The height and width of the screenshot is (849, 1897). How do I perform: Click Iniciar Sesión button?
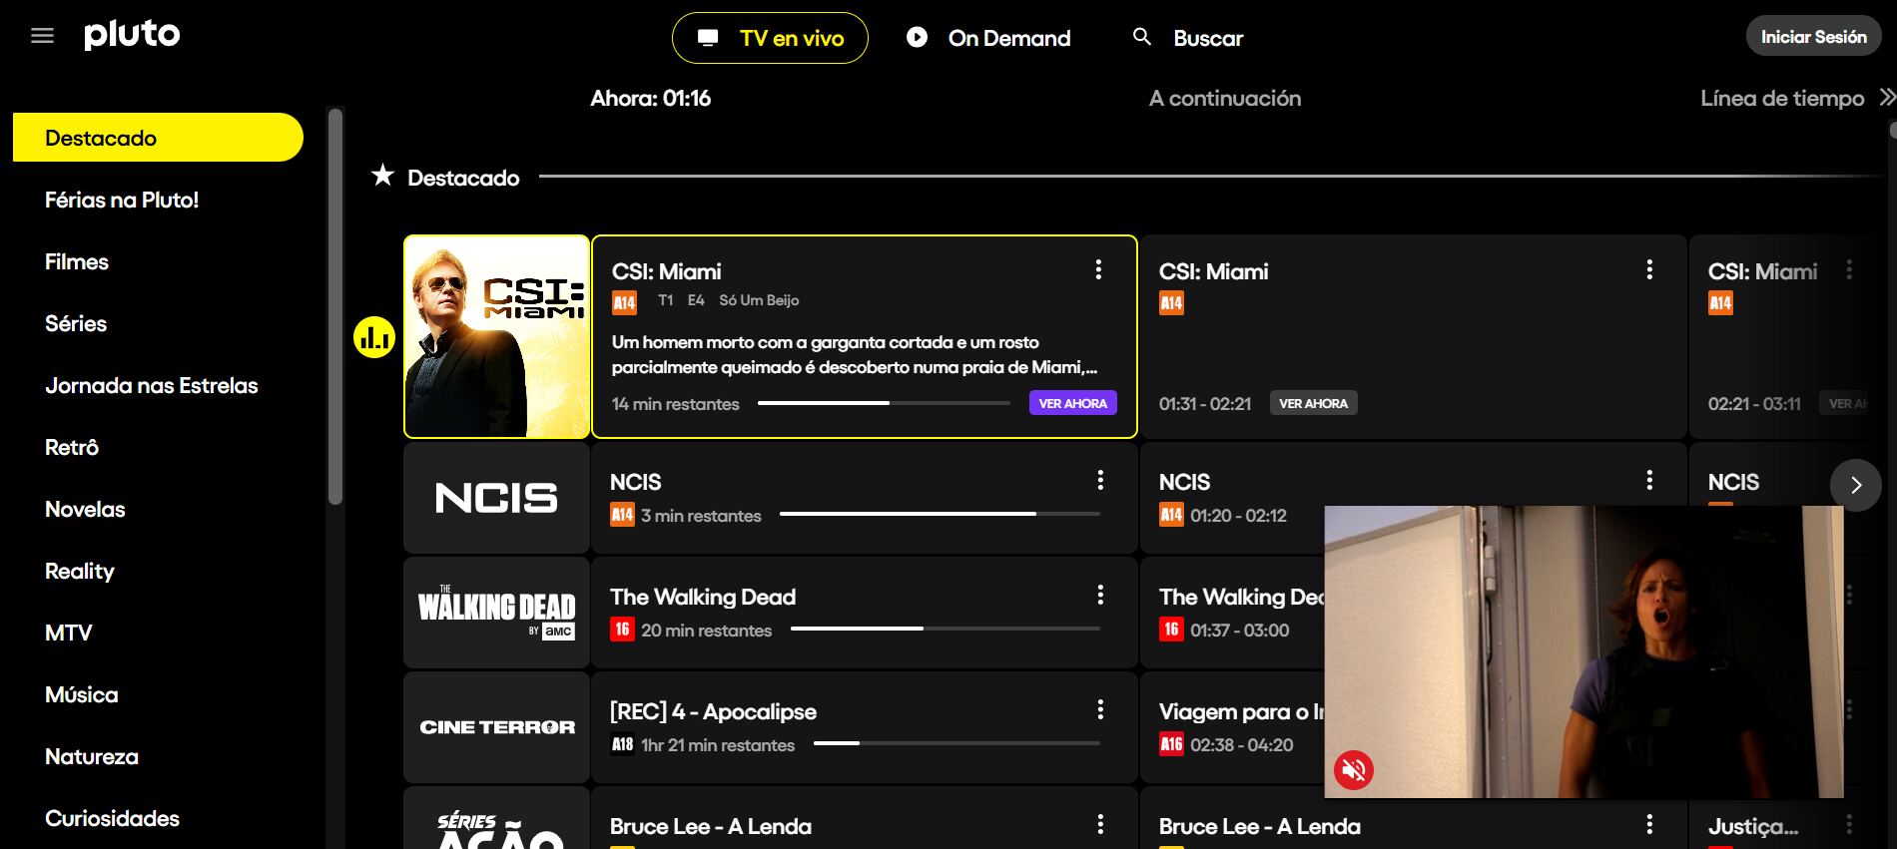coord(1813,37)
